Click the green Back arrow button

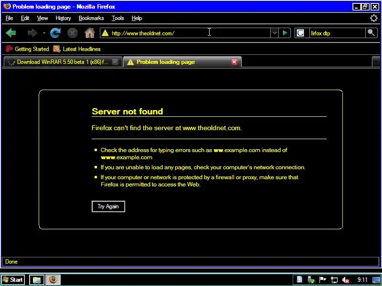11,33
